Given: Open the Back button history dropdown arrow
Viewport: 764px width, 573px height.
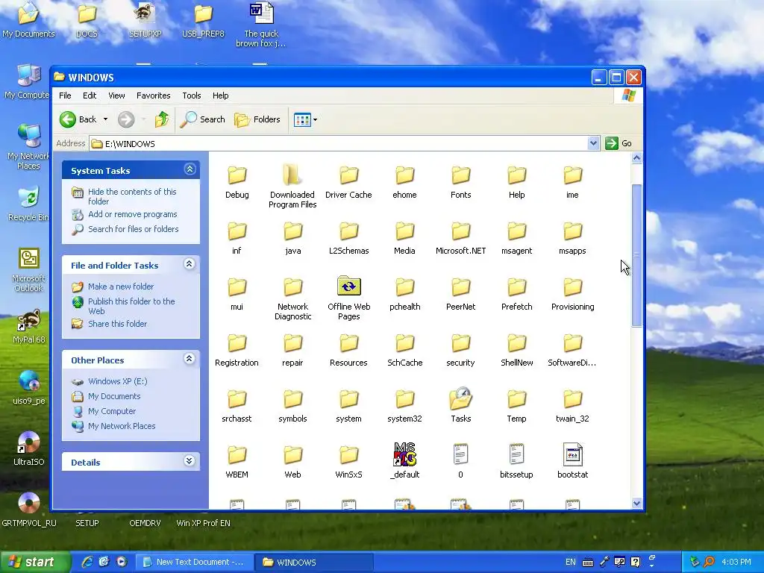Looking at the screenshot, I should click(x=105, y=119).
